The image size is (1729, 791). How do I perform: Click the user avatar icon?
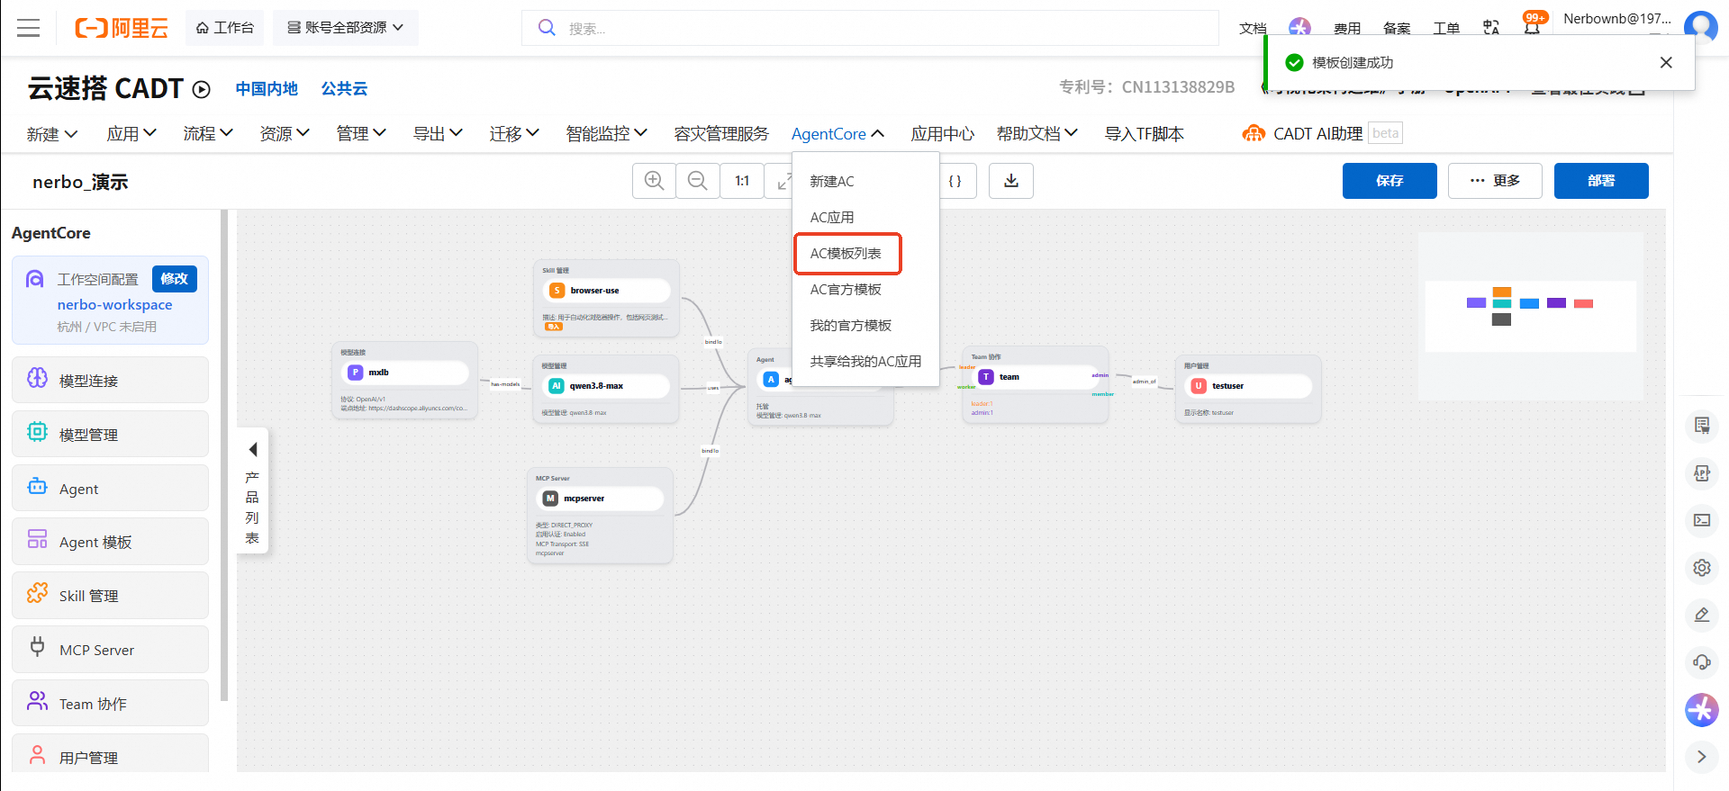[x=1701, y=26]
